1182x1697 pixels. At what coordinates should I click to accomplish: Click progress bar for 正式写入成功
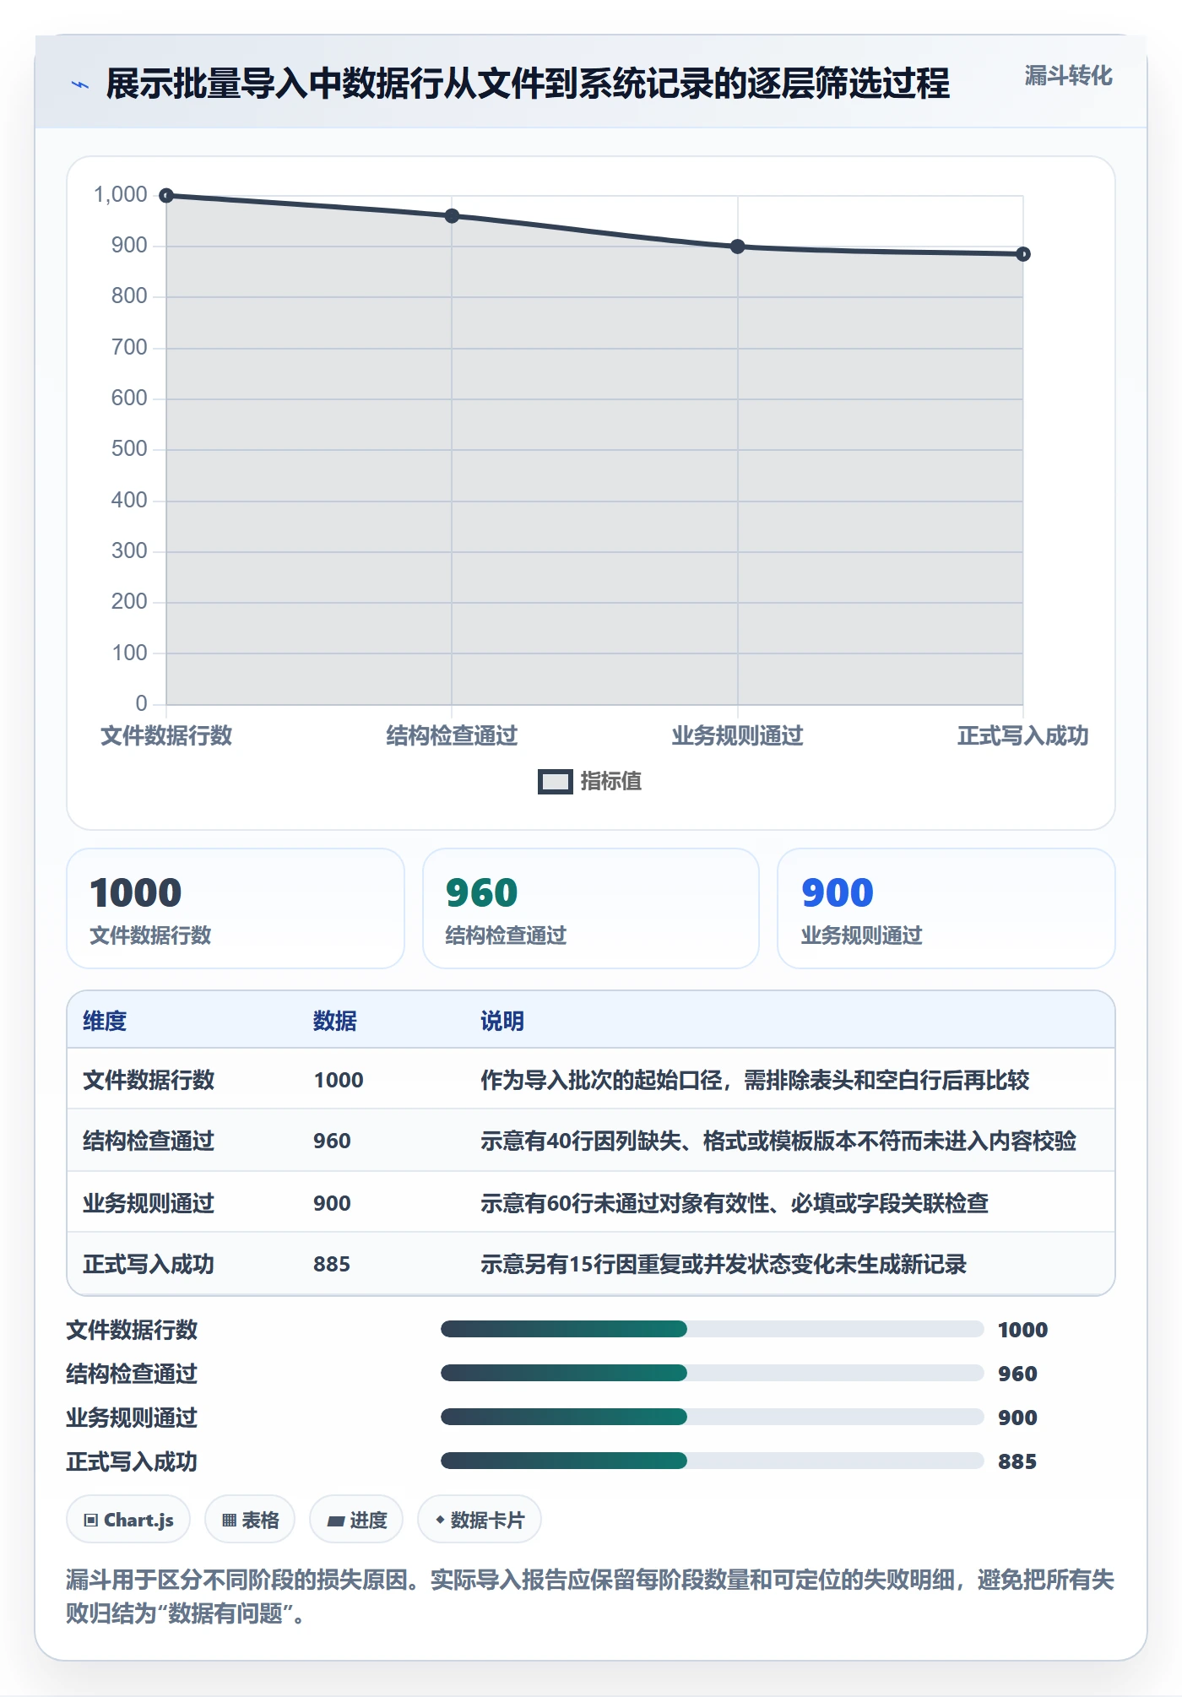pos(713,1461)
